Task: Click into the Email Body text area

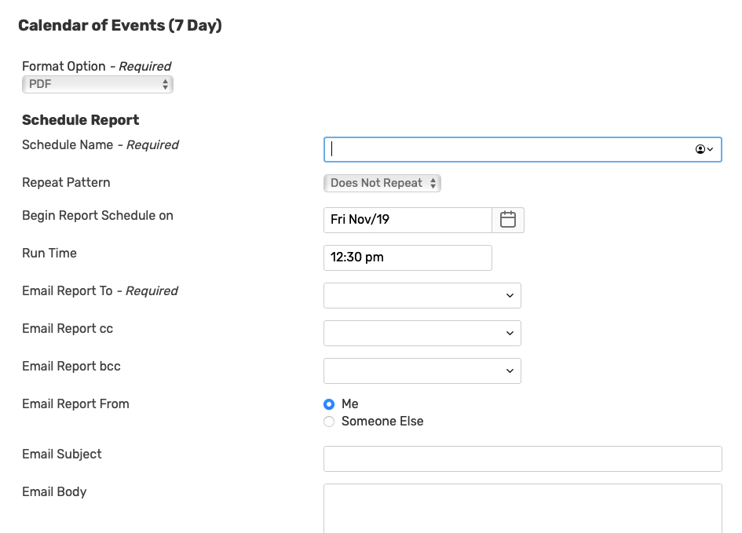Action: pyautogui.click(x=522, y=508)
